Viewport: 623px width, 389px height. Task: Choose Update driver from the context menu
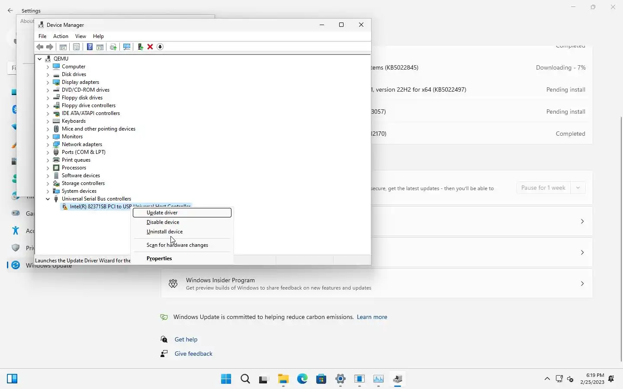click(x=182, y=213)
